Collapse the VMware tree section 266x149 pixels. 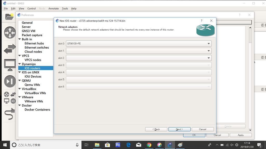(x=20, y=97)
